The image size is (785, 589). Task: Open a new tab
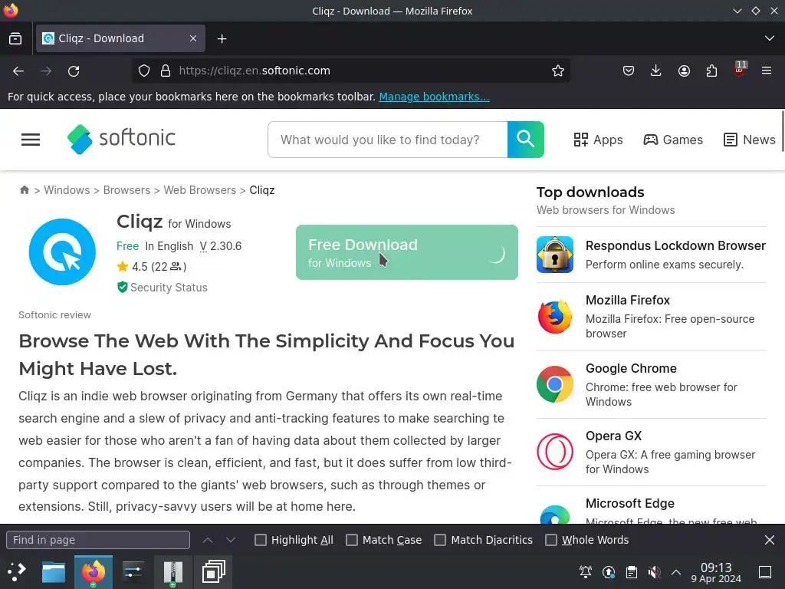(x=222, y=38)
